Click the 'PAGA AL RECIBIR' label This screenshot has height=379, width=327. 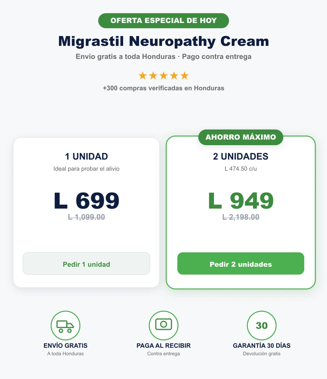coord(163,346)
